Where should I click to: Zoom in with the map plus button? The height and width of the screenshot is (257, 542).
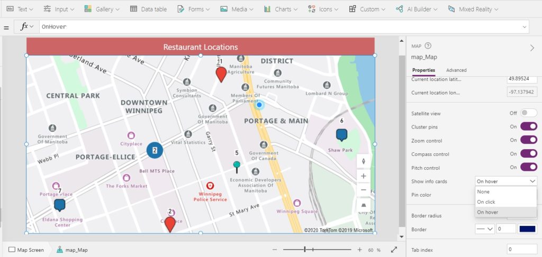coord(363,176)
